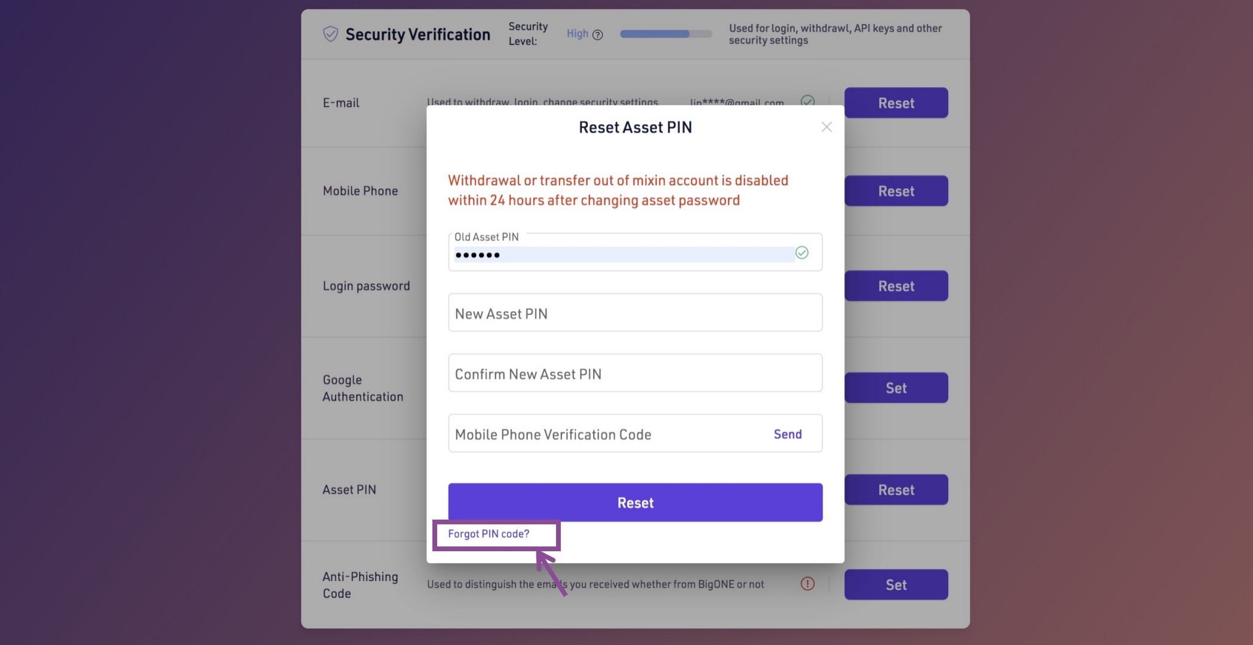Click the New Asset PIN field
Screen dimensions: 1253x645
[x=635, y=313]
